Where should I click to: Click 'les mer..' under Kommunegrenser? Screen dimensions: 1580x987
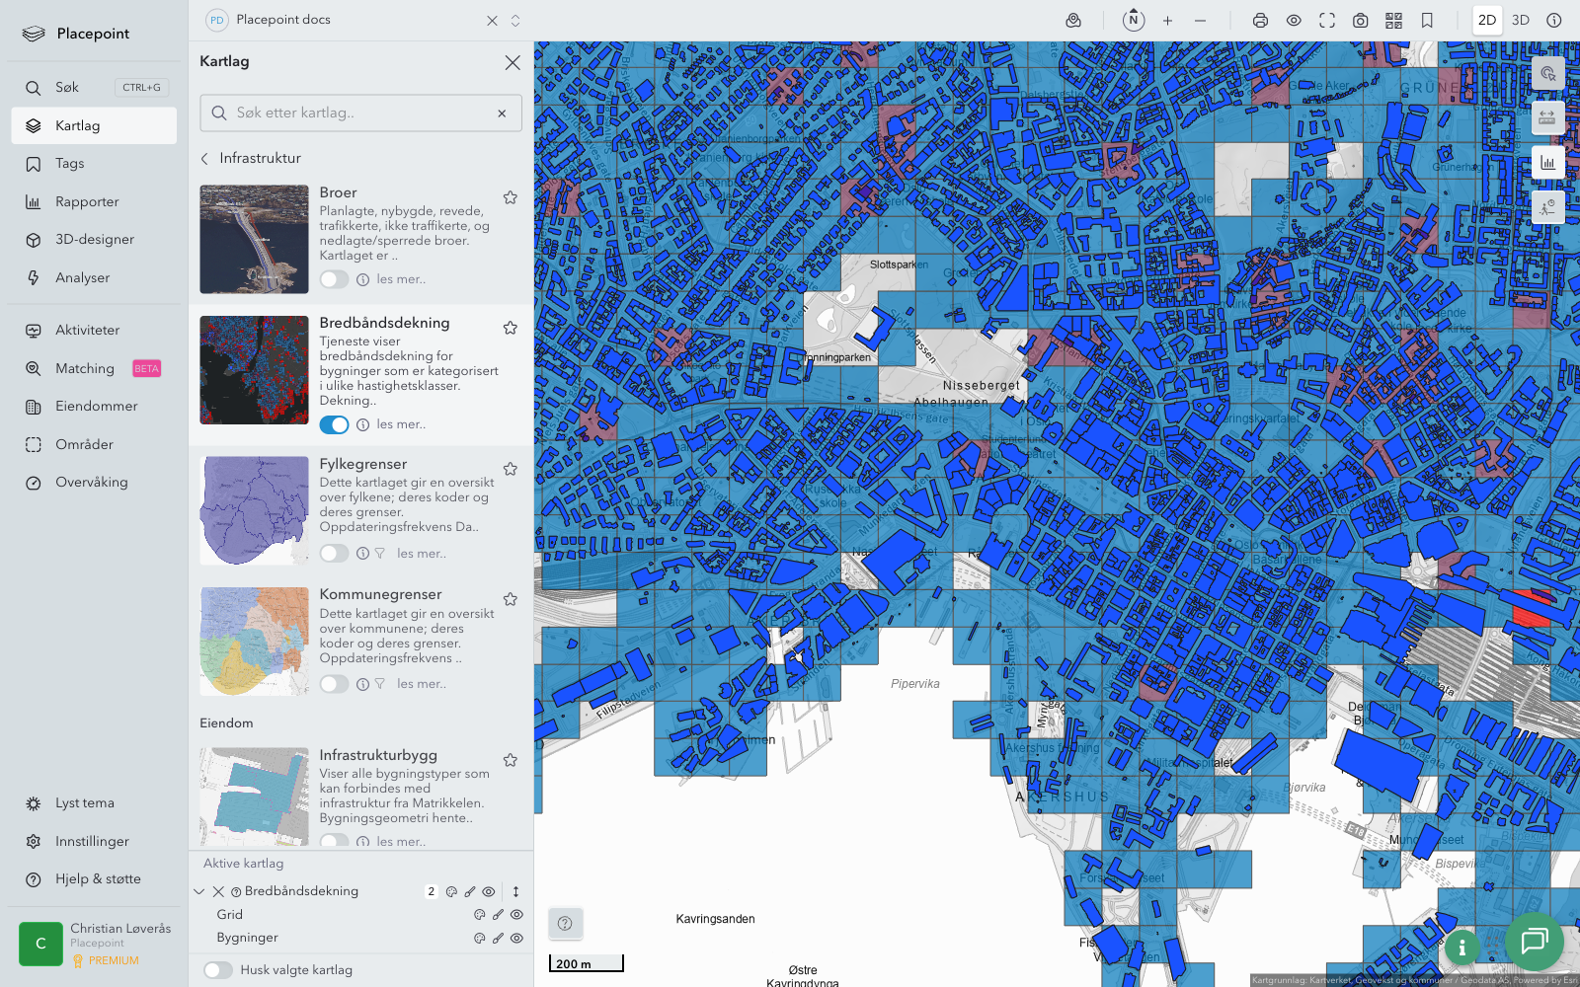422,684
